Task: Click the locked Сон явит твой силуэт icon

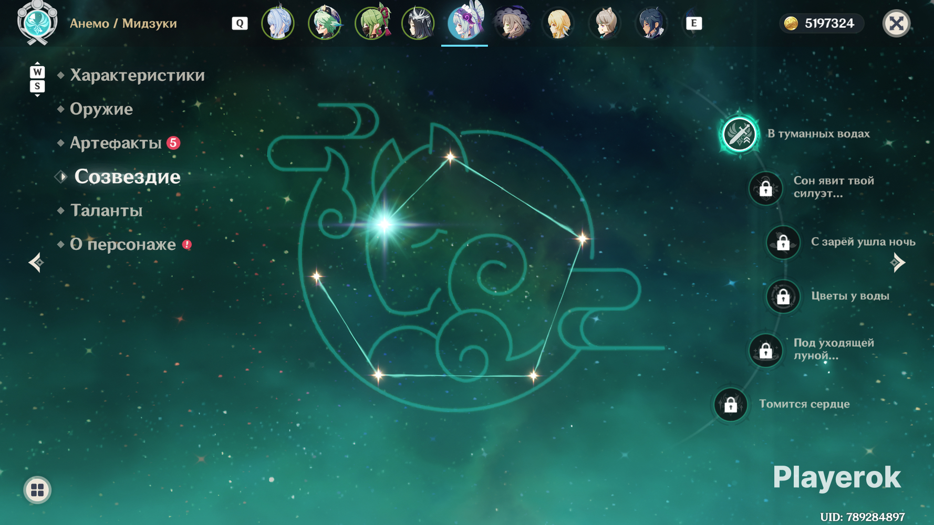Action: click(x=765, y=188)
